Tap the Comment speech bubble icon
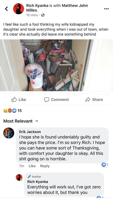The image size is (113, 198). tap(46, 100)
